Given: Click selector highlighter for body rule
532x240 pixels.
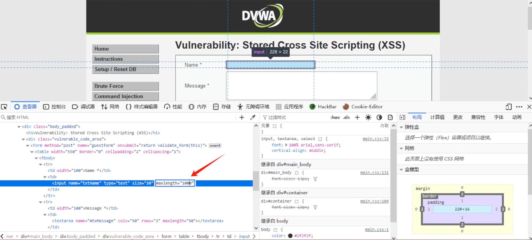Looking at the screenshot, I should [275, 230].
